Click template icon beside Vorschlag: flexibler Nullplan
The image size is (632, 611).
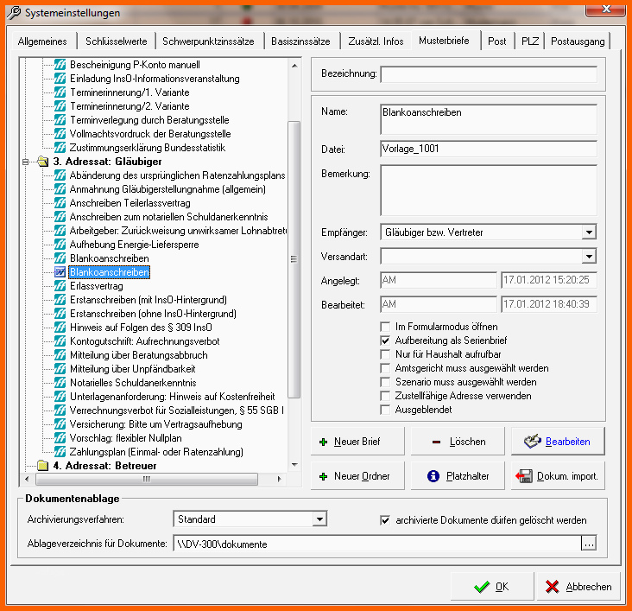60,438
